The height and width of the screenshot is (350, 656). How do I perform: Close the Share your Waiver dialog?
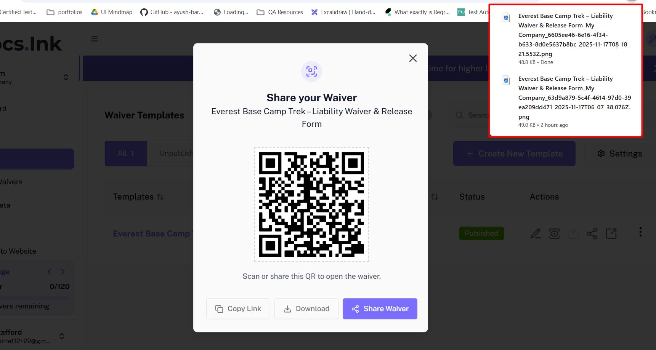[x=413, y=58]
